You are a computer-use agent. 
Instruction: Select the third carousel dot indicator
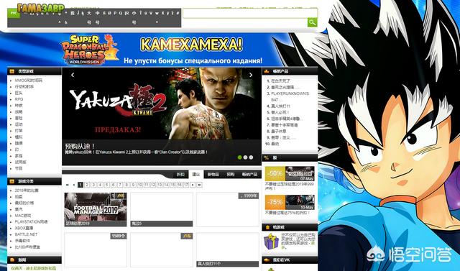pyautogui.click(x=251, y=157)
